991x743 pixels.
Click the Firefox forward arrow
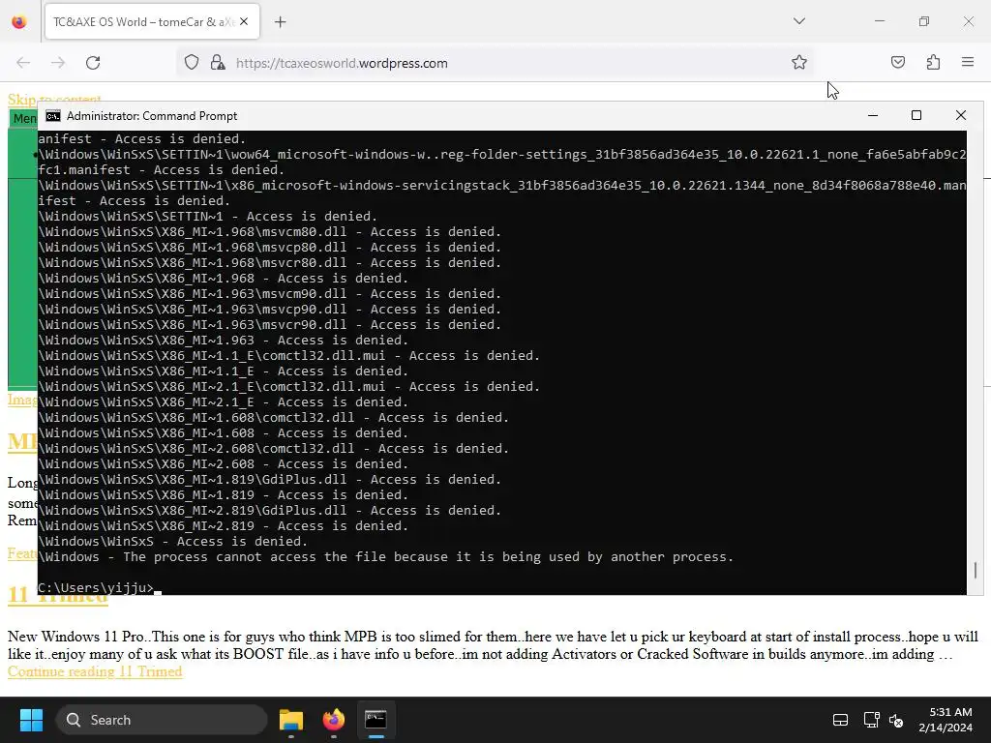[x=58, y=63]
